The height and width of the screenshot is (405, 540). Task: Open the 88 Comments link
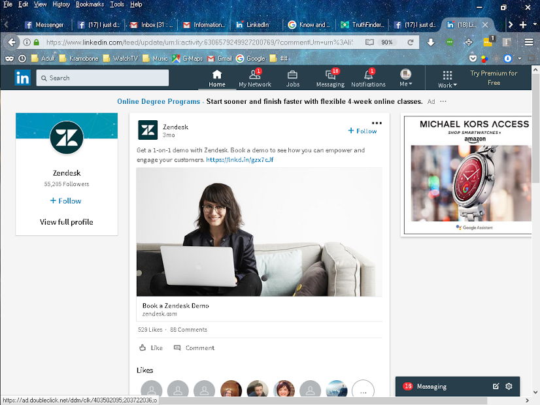189,330
